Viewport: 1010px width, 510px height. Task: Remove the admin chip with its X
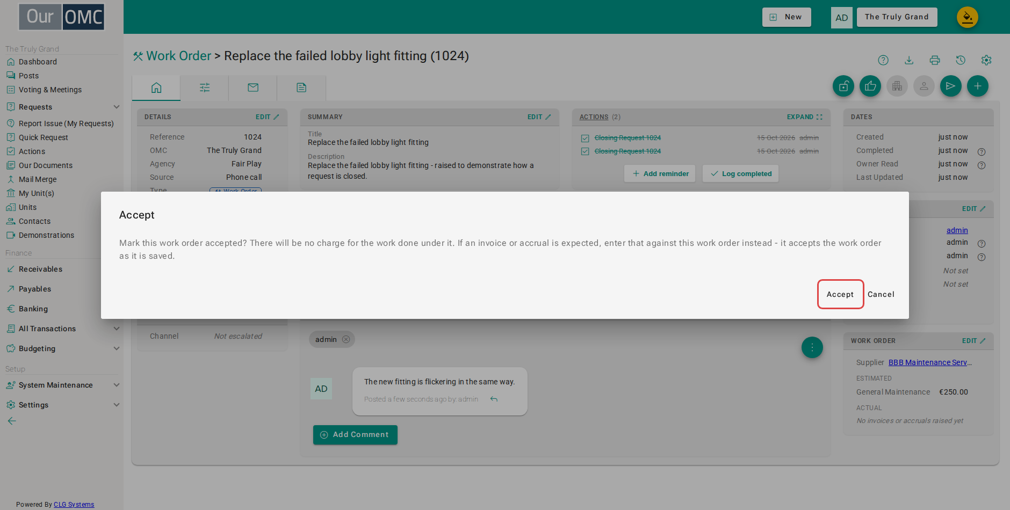point(346,339)
